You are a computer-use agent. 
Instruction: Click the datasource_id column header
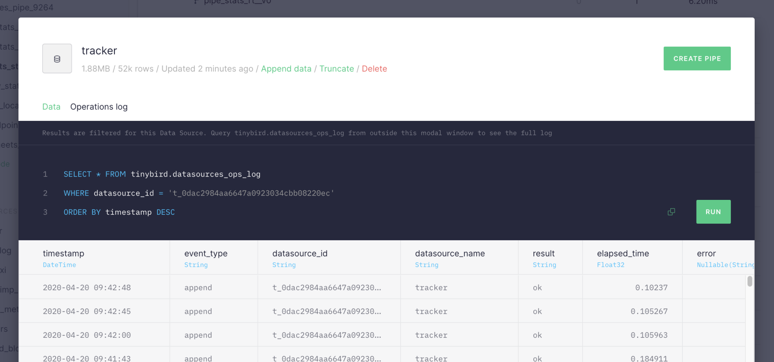300,253
